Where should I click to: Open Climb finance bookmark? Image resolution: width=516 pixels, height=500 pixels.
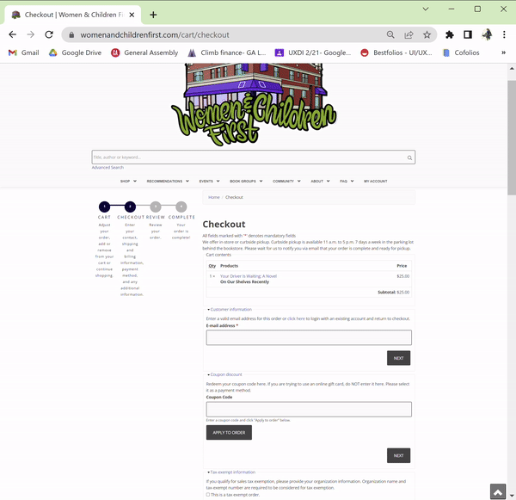click(x=226, y=52)
